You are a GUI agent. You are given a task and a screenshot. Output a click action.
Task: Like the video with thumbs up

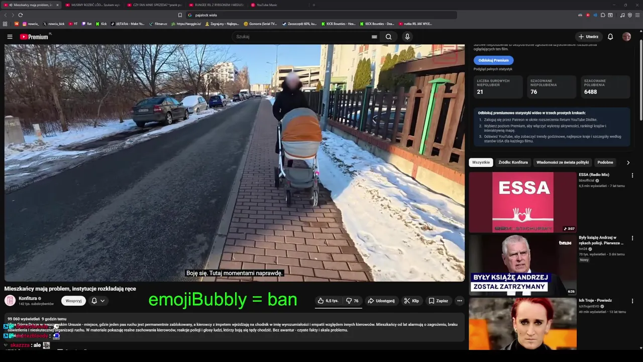[x=328, y=301]
